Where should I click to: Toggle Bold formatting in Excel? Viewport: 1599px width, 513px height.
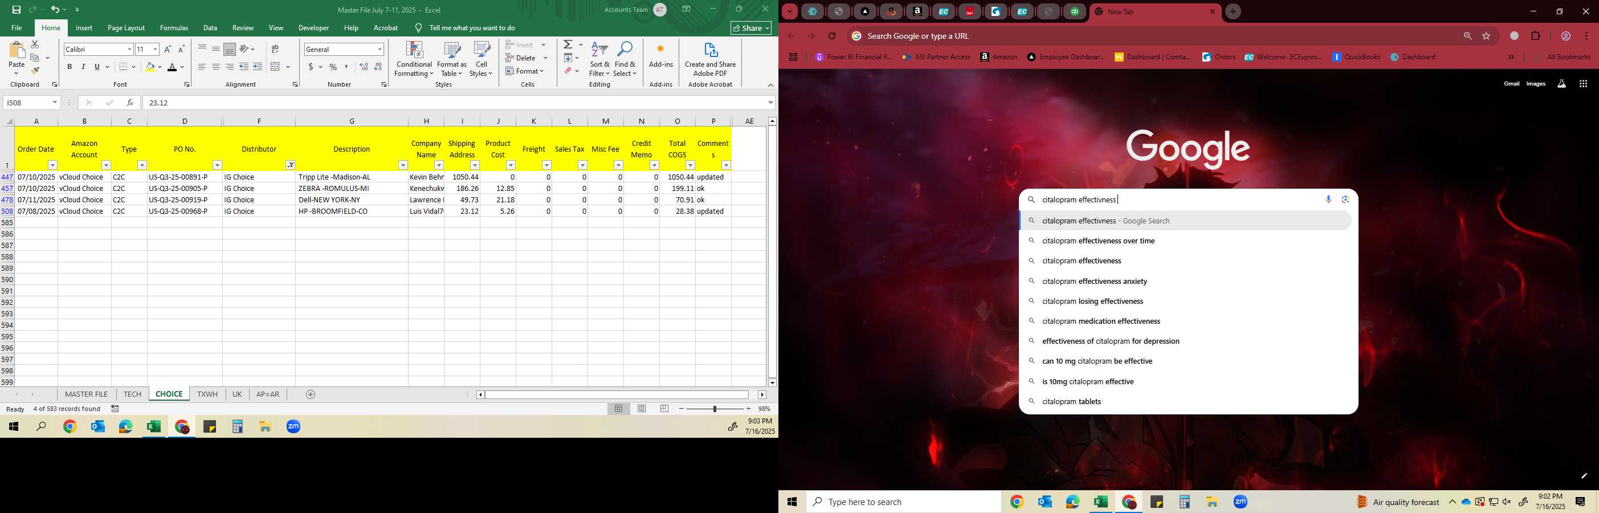(x=70, y=67)
